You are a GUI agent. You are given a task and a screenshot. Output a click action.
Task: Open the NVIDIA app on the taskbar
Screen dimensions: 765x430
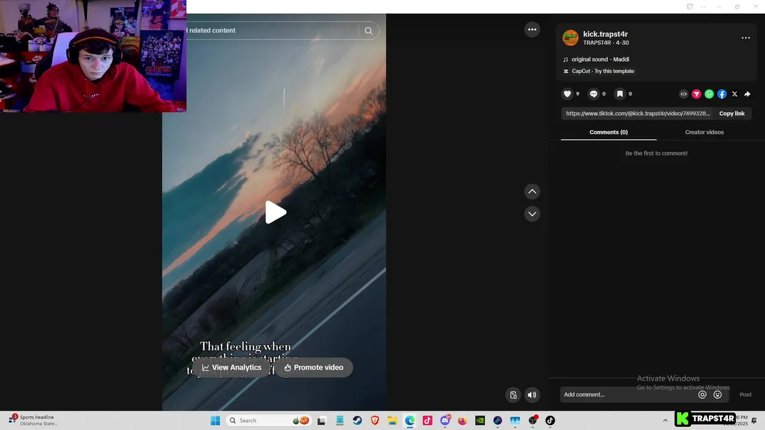coord(480,420)
